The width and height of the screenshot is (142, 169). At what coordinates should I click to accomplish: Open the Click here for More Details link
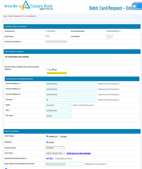pos(79,153)
